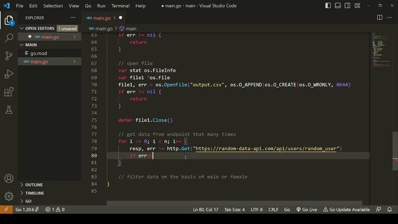Click the "1 unsaved" badge
The height and width of the screenshot is (224, 398).
pyautogui.click(x=67, y=29)
